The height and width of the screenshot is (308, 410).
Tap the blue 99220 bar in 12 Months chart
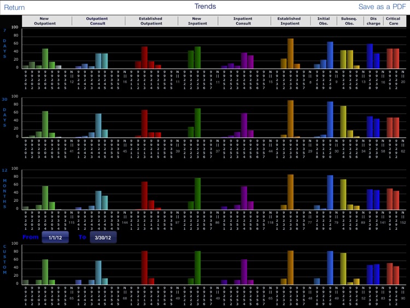[x=330, y=193]
